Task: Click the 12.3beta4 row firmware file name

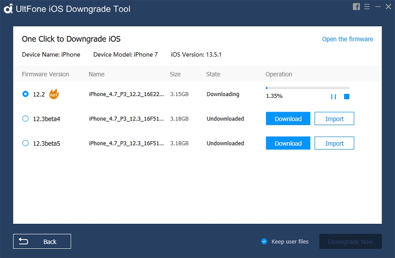Action: point(126,119)
